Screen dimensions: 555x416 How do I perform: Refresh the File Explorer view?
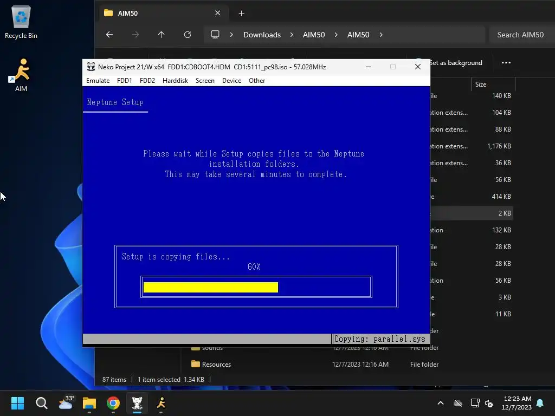(187, 35)
